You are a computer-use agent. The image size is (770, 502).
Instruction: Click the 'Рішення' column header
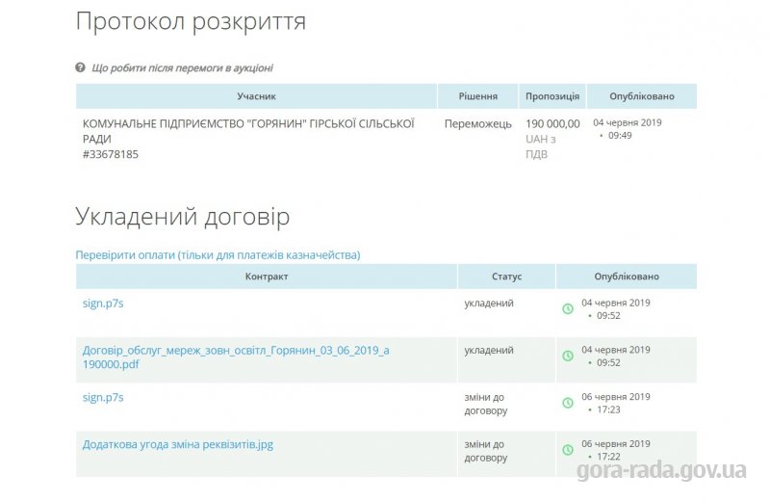[x=477, y=96]
